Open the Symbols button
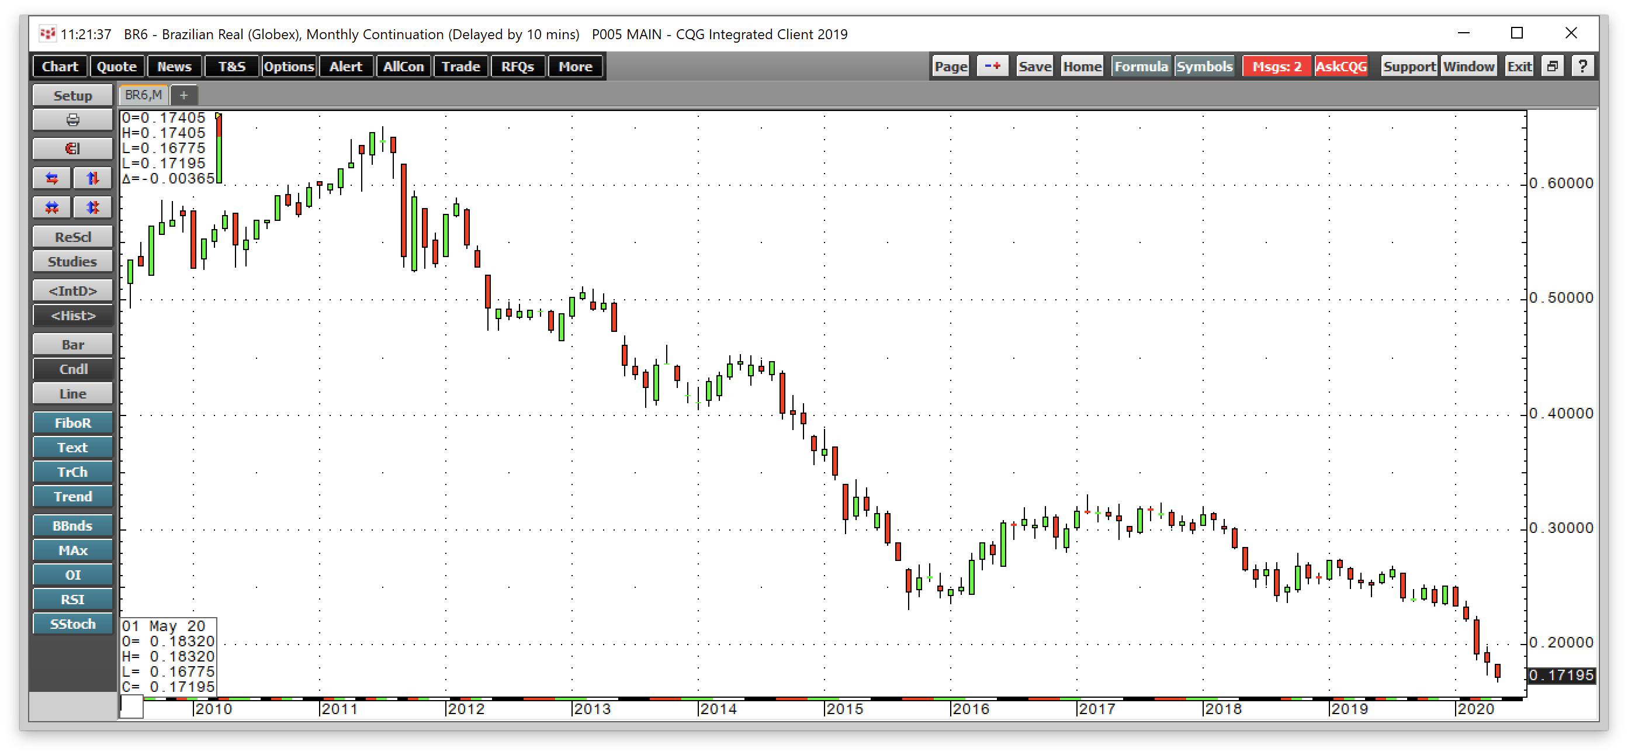This screenshot has height=755, width=1628. coord(1204,67)
